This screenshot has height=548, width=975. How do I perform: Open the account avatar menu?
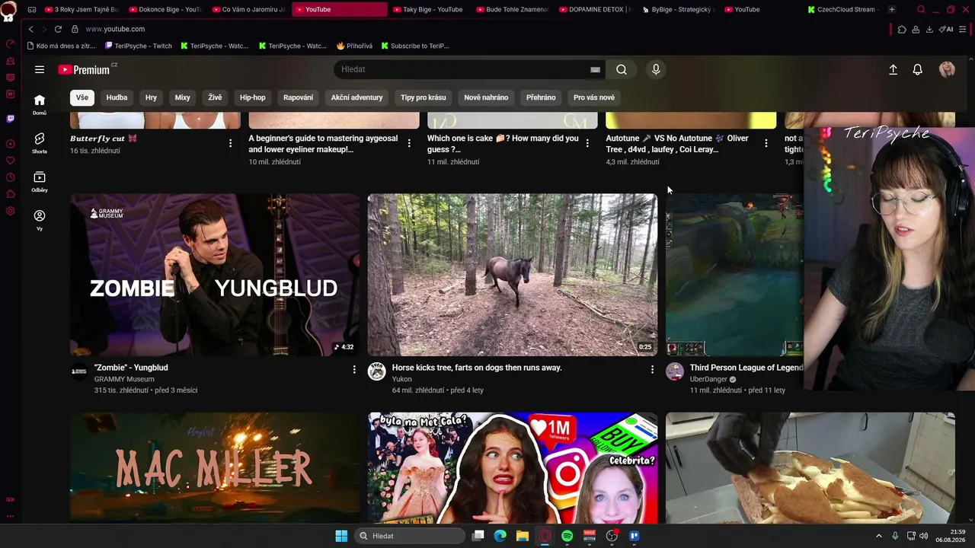click(x=947, y=69)
